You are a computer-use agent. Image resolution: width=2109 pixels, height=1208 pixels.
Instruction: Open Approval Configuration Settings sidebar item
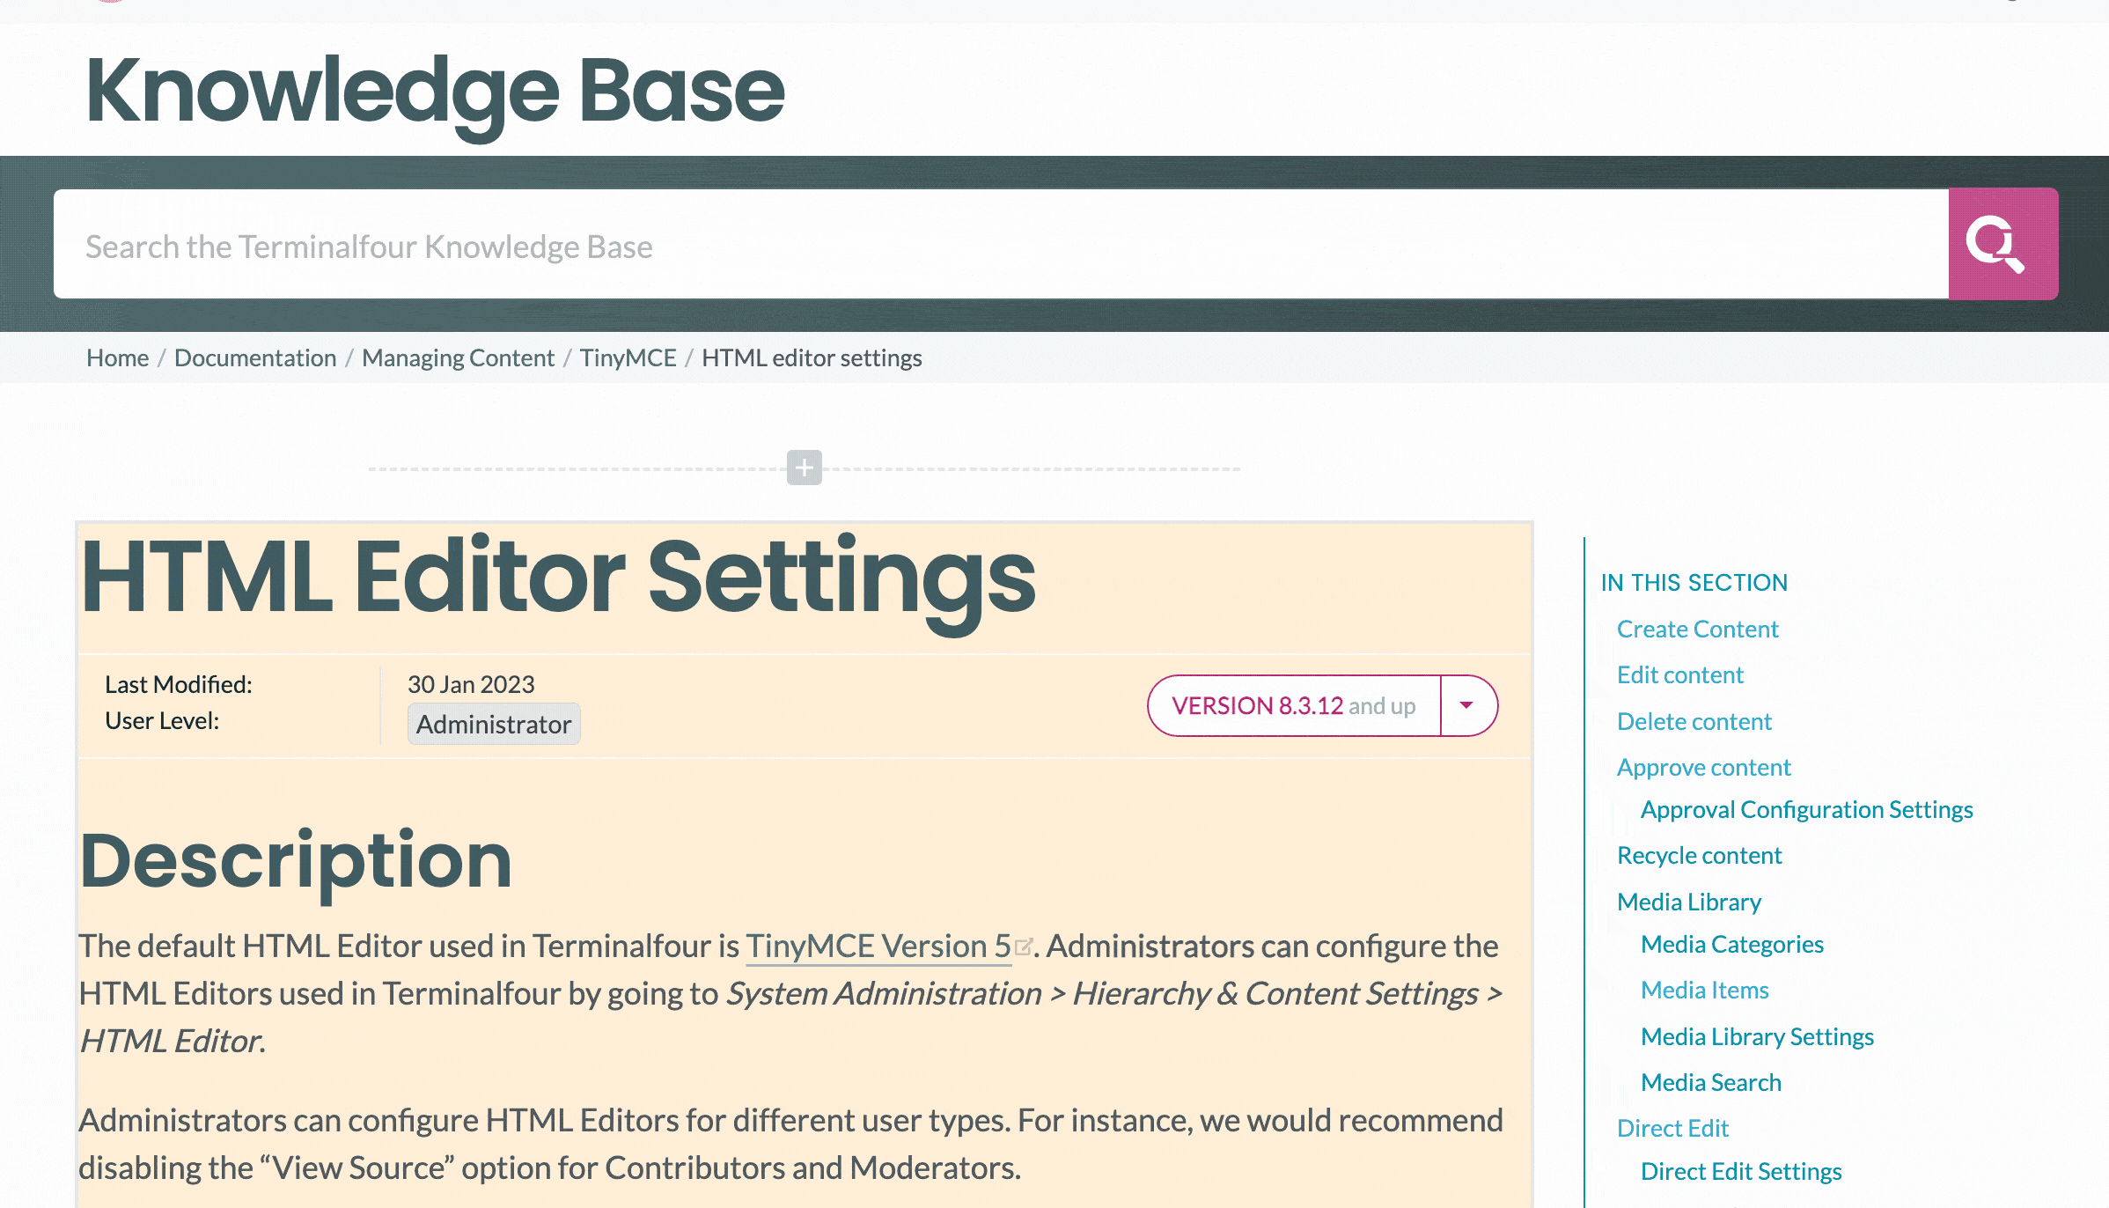click(x=1806, y=809)
